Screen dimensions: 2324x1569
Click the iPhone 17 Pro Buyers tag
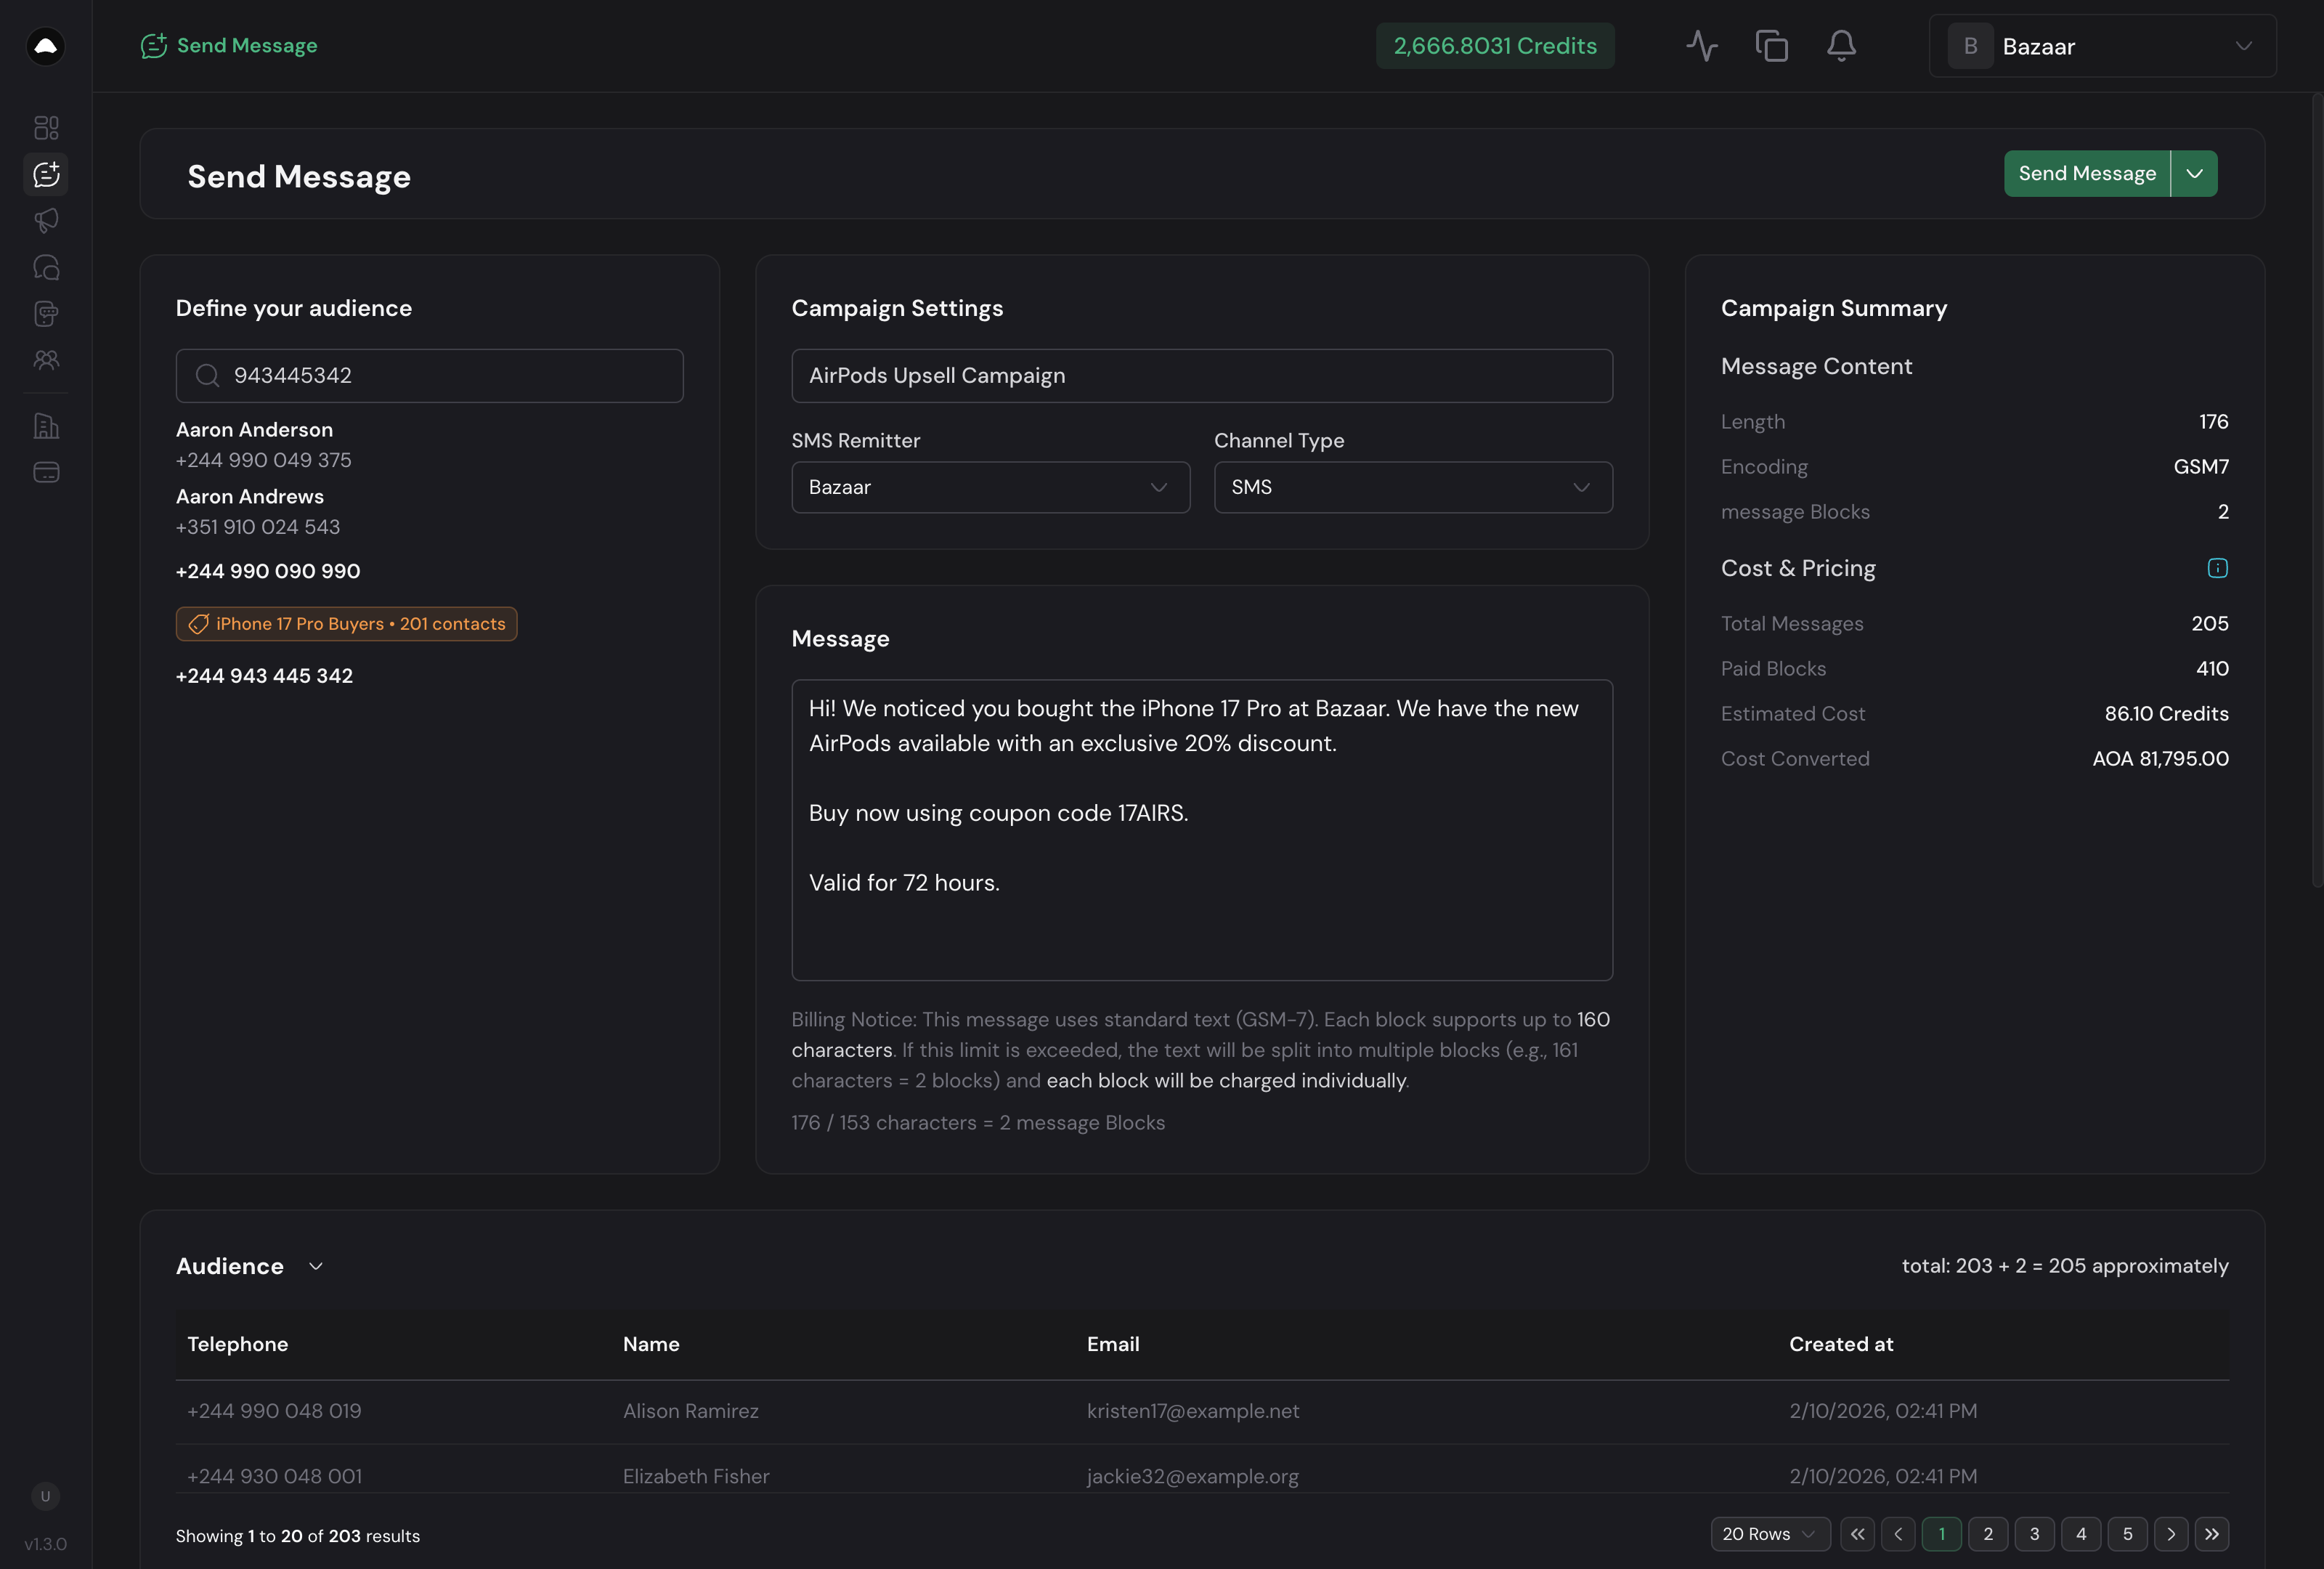346,624
